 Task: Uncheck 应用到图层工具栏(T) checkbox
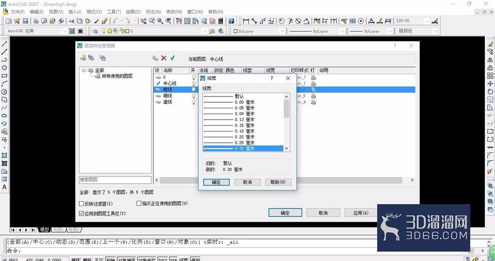(x=81, y=214)
